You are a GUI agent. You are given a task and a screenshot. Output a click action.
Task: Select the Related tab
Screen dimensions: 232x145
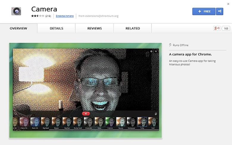[133, 28]
